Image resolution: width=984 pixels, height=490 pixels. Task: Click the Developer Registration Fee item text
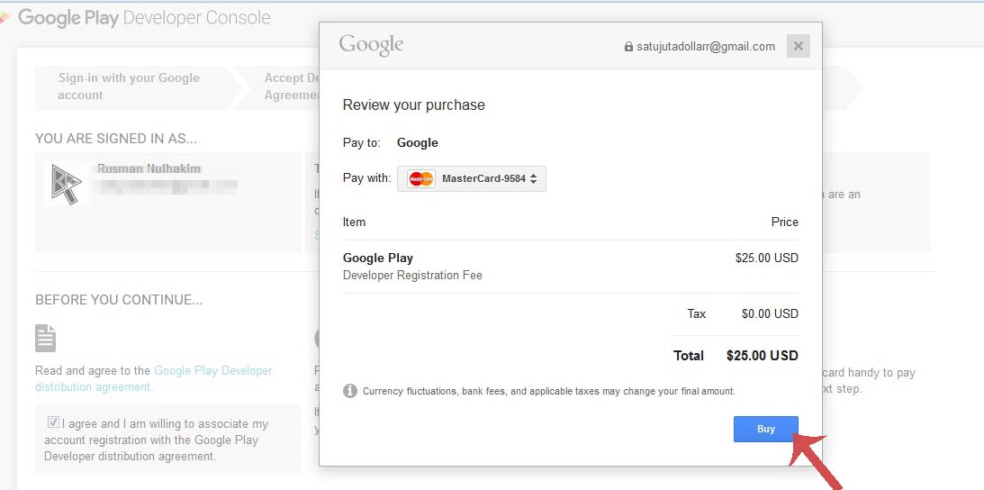(412, 275)
